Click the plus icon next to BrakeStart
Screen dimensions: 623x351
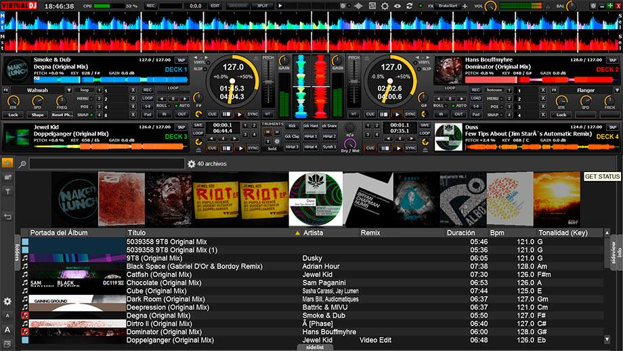(465, 6)
